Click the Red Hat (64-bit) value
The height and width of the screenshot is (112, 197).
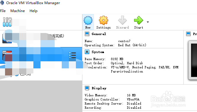pos(132,45)
